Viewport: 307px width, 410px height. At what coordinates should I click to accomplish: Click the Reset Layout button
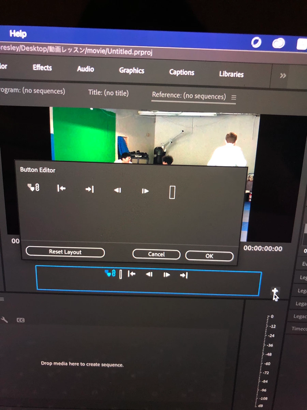[x=65, y=252]
